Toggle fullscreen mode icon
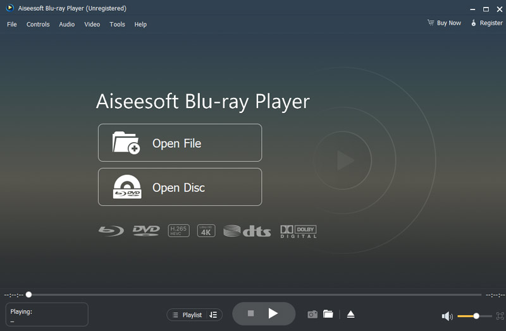Viewport: 506px width, 331px height. [x=500, y=315]
